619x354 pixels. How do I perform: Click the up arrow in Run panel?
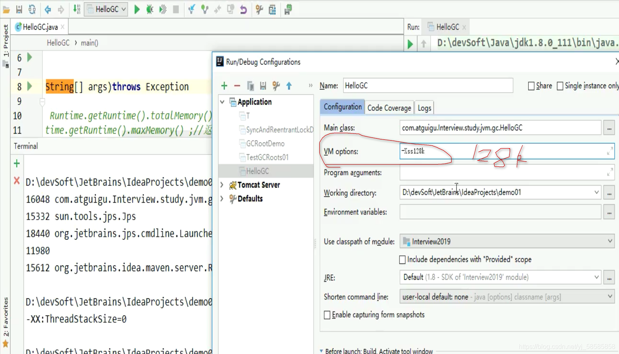(x=423, y=44)
